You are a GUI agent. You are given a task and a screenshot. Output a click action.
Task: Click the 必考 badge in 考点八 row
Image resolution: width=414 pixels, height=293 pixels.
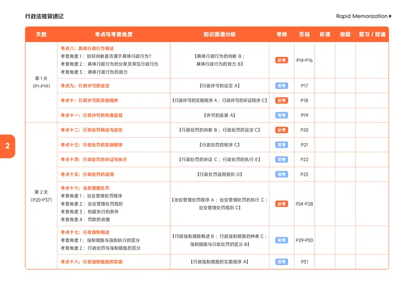pyautogui.click(x=282, y=60)
